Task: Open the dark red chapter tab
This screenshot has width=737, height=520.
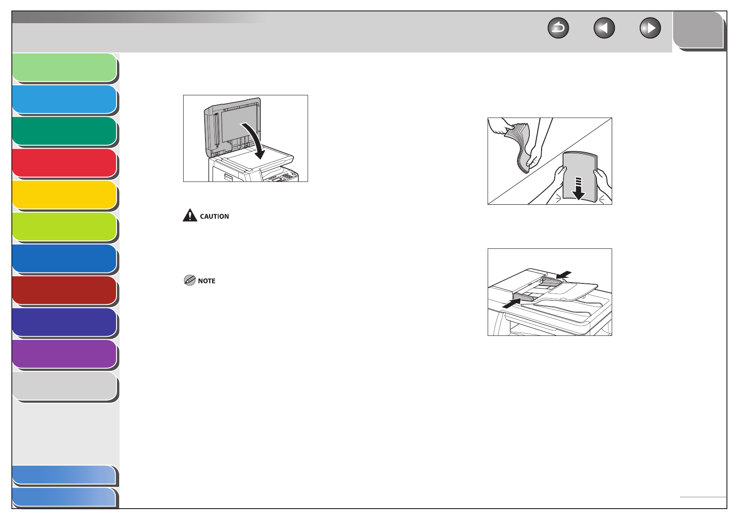Action: coord(65,291)
